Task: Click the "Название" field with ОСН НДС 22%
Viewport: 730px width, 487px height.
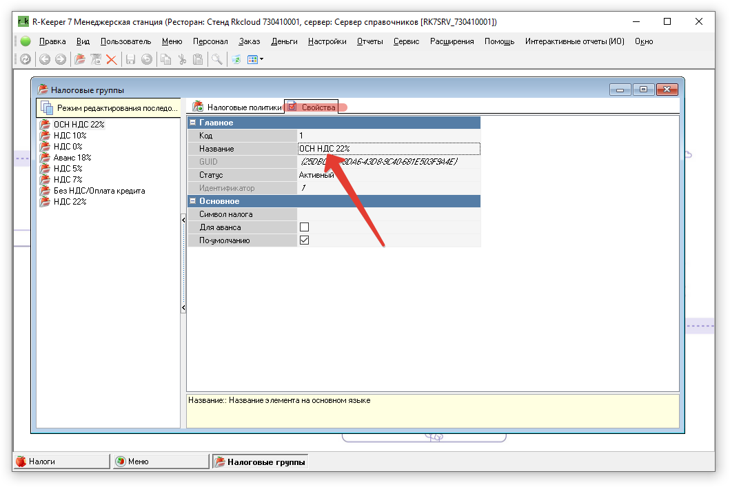Action: [388, 149]
